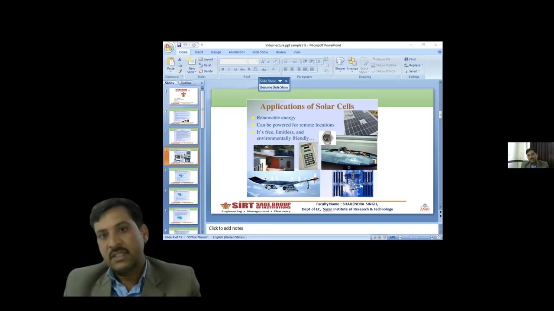Switch to Slide Sorter view
The image size is (554, 311).
click(380, 237)
